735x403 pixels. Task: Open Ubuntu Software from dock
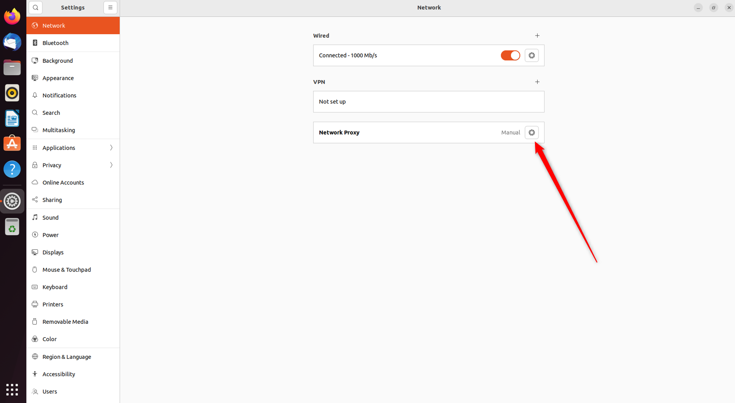[12, 144]
